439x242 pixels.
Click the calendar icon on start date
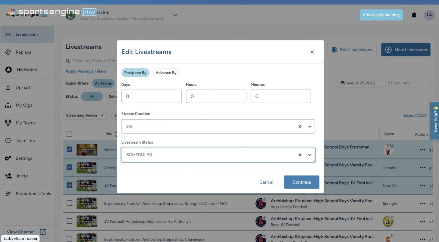point(342,83)
